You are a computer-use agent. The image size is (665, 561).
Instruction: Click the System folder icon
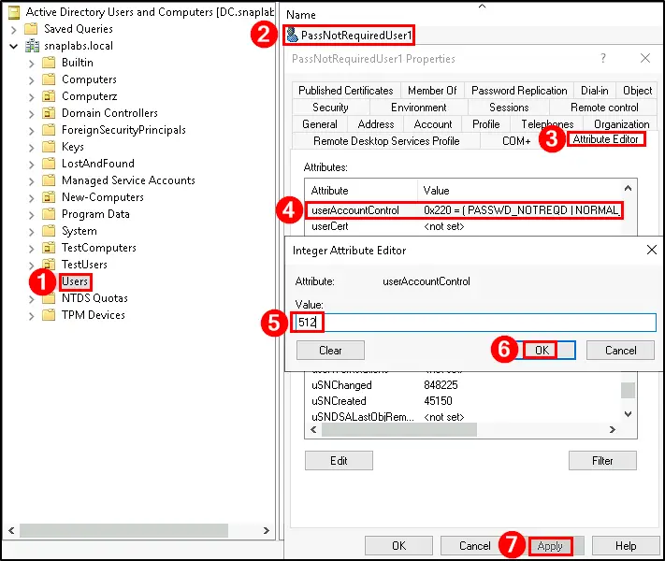coord(49,231)
